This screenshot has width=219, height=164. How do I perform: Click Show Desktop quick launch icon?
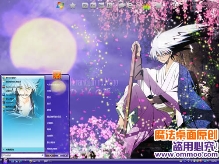click(13, 161)
